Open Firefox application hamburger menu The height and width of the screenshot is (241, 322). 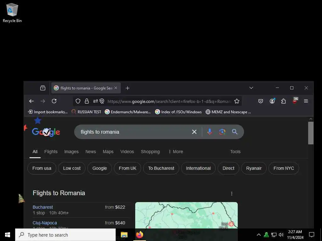click(x=306, y=101)
